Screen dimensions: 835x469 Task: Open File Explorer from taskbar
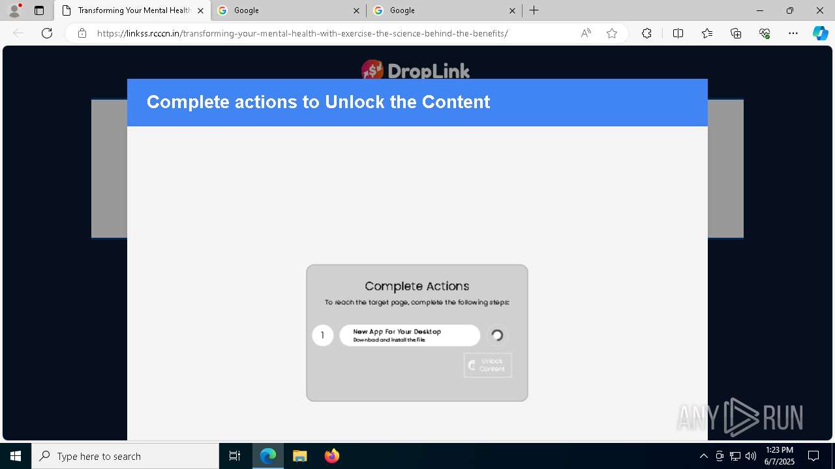300,456
